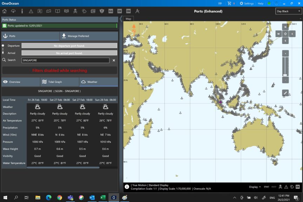Collapse the left Ports panel
This screenshot has width=303, height=202.
[121, 19]
